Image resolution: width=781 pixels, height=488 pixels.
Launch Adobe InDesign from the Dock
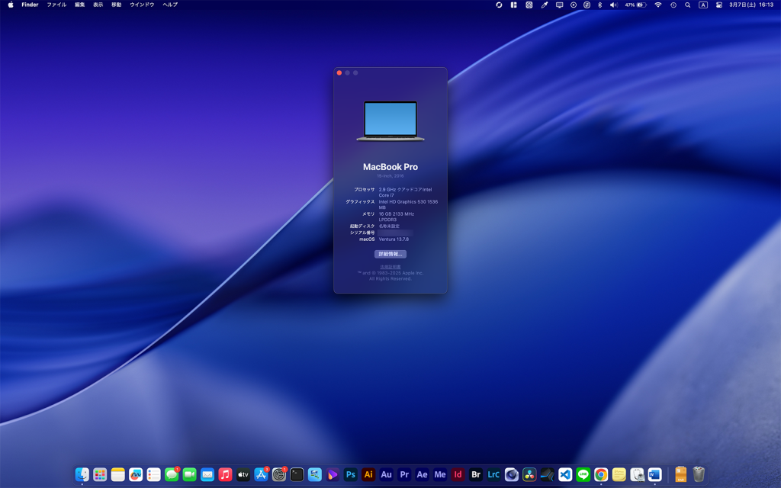(458, 474)
